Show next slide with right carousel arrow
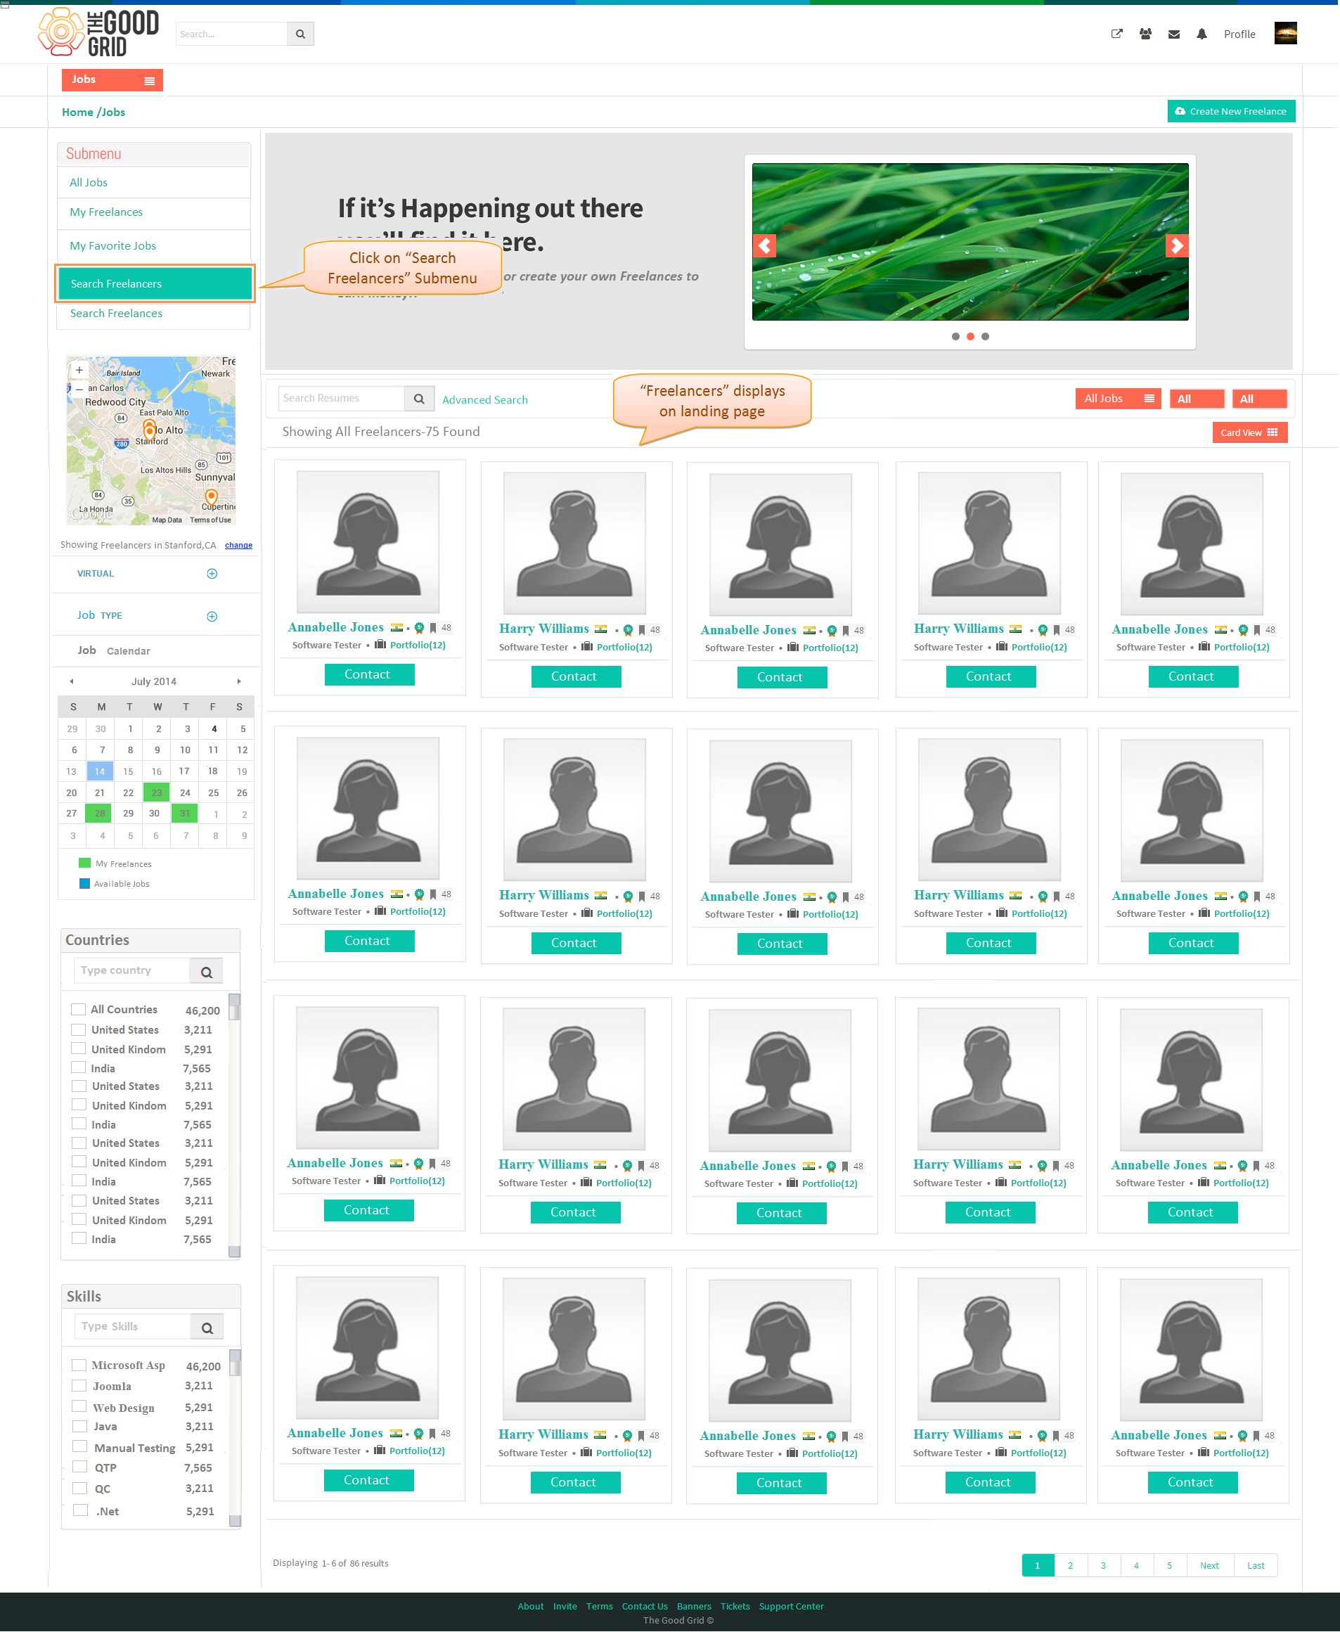Screen dimensions: 1340x1632 pyautogui.click(x=1176, y=245)
